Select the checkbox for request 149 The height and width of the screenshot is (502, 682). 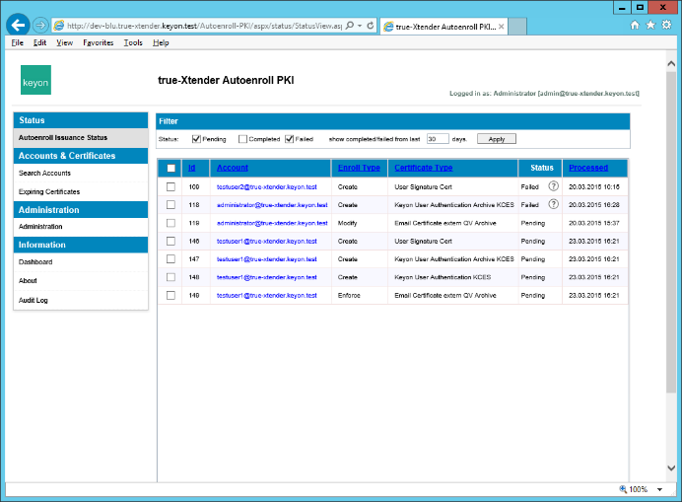click(x=170, y=295)
